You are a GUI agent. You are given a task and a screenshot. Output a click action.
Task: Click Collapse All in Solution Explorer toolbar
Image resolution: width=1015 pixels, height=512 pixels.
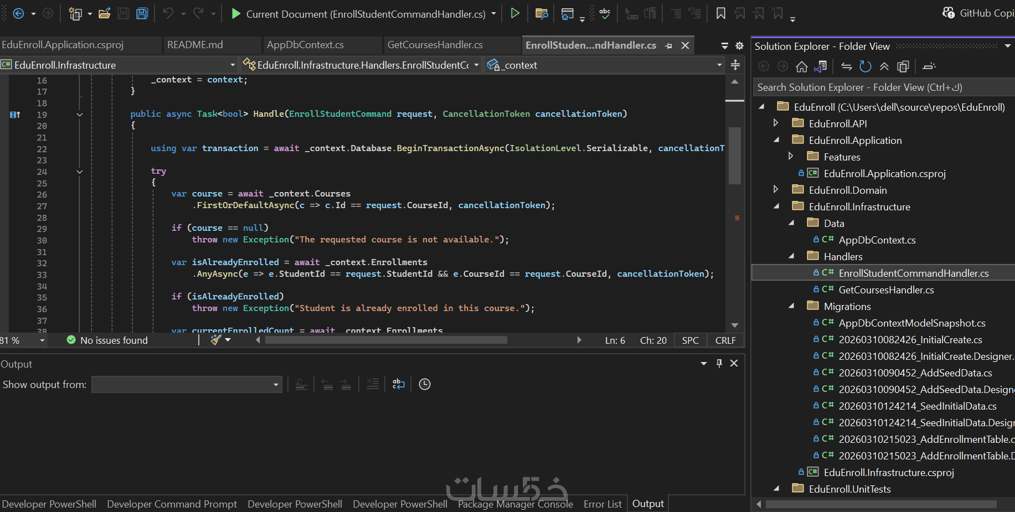(884, 66)
